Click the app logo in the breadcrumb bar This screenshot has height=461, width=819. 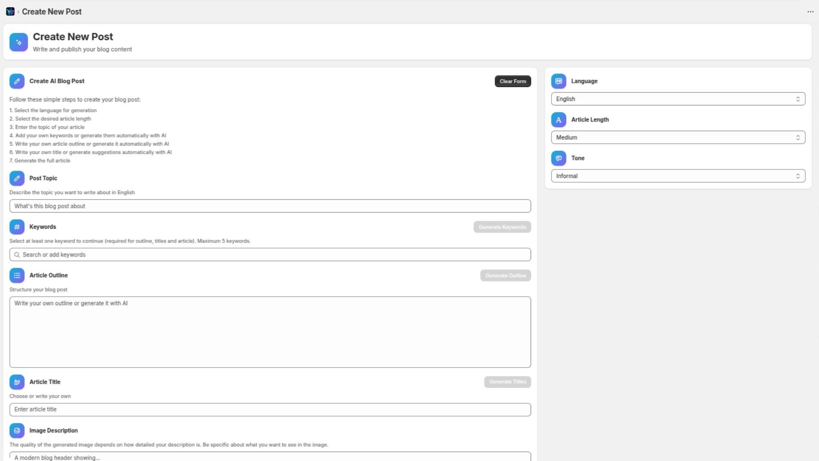click(10, 12)
